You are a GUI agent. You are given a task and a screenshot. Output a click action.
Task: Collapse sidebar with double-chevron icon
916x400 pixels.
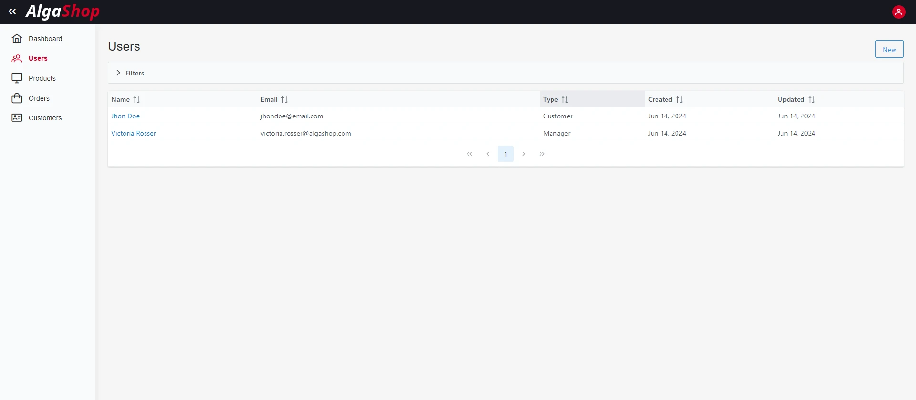point(12,11)
